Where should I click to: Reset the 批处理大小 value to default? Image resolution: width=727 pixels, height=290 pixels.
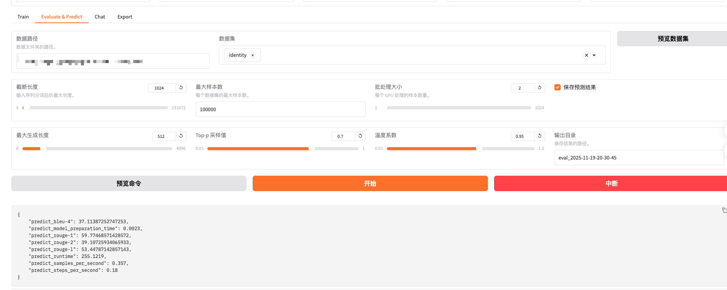point(539,88)
